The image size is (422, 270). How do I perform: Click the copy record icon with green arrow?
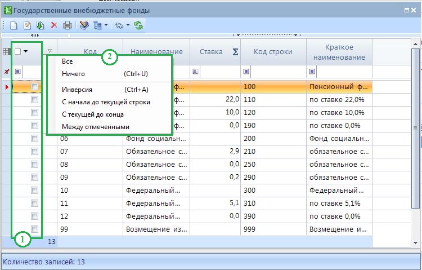point(41,25)
